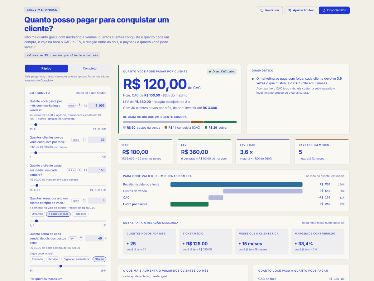Switch to the Rápido tab

tap(46, 68)
